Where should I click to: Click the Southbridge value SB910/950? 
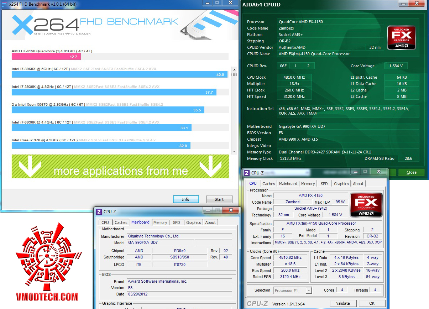click(179, 257)
